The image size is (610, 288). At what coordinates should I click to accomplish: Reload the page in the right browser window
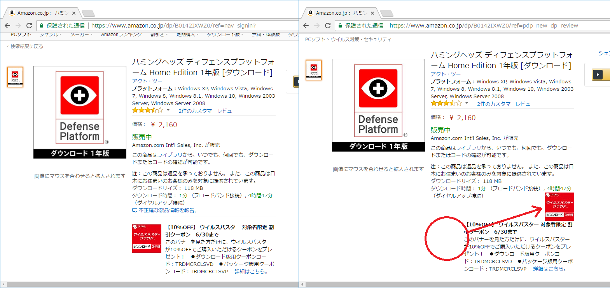tap(328, 26)
